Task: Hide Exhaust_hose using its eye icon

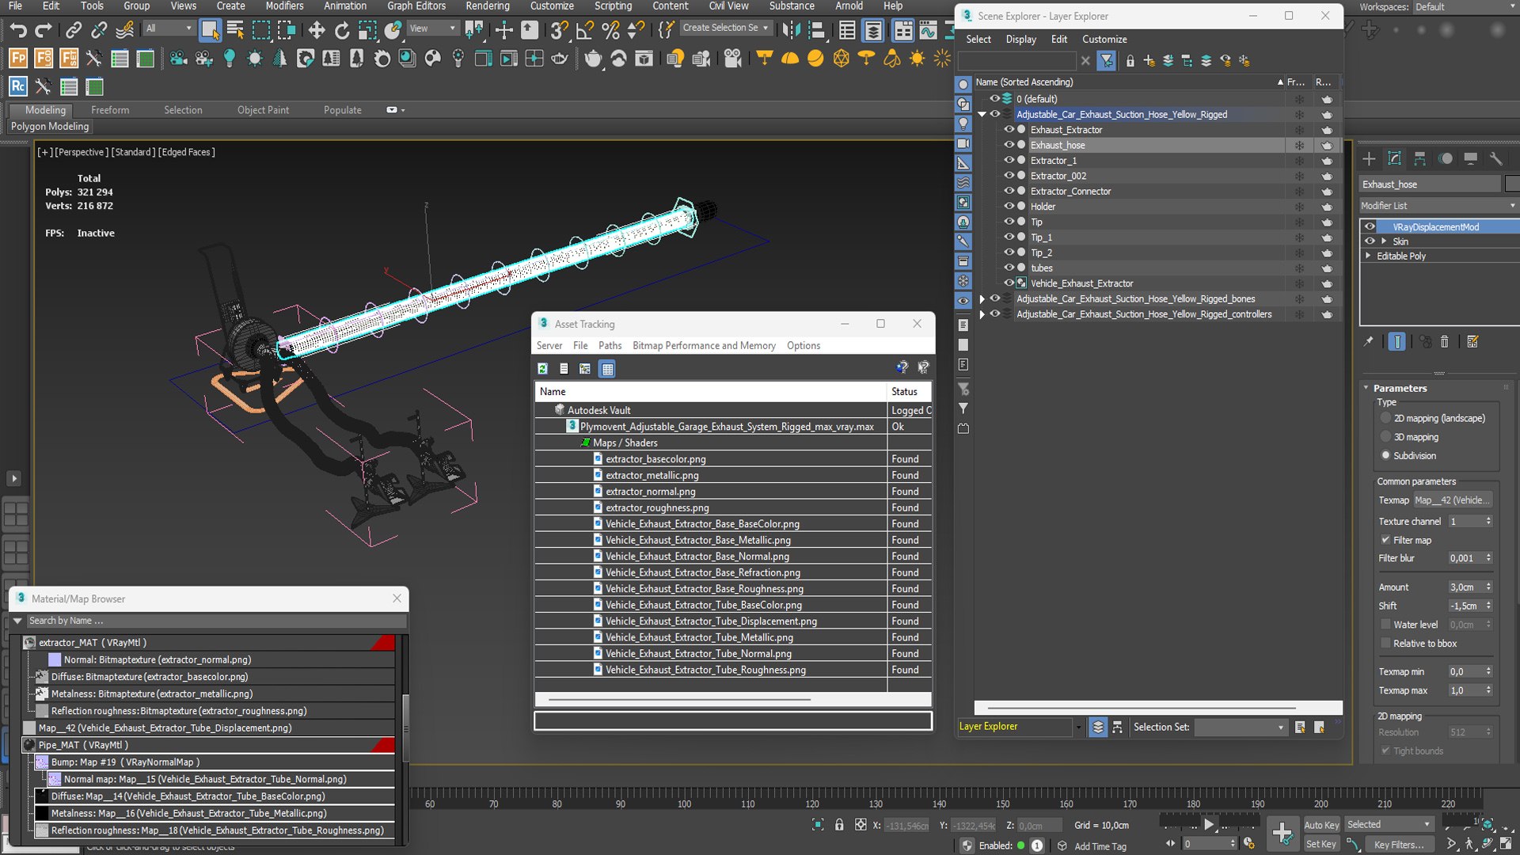Action: pyautogui.click(x=1009, y=145)
